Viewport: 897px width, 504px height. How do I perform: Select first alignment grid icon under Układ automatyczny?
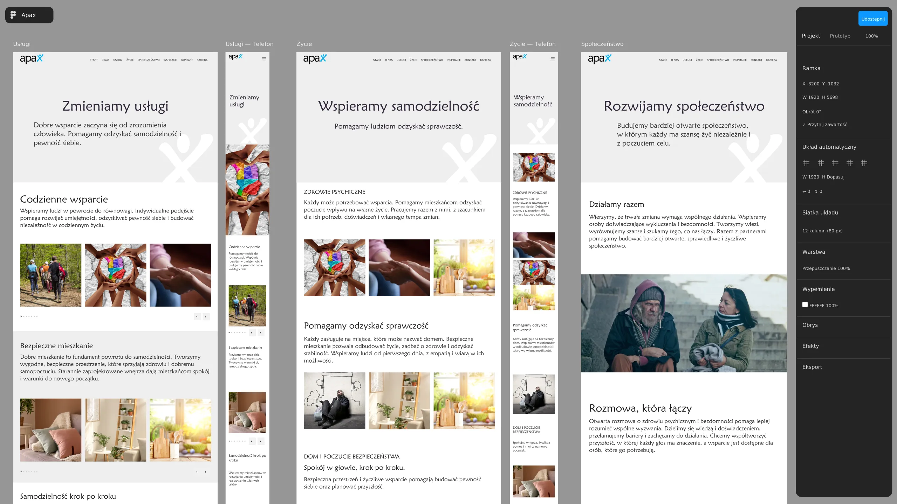pyautogui.click(x=806, y=163)
